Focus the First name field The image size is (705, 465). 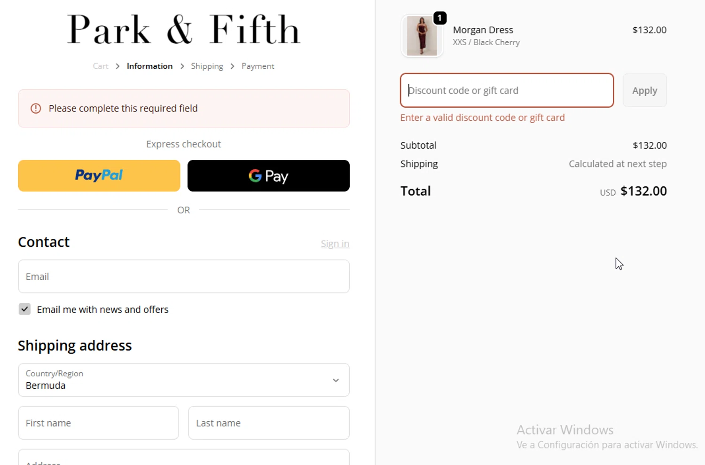pos(98,423)
